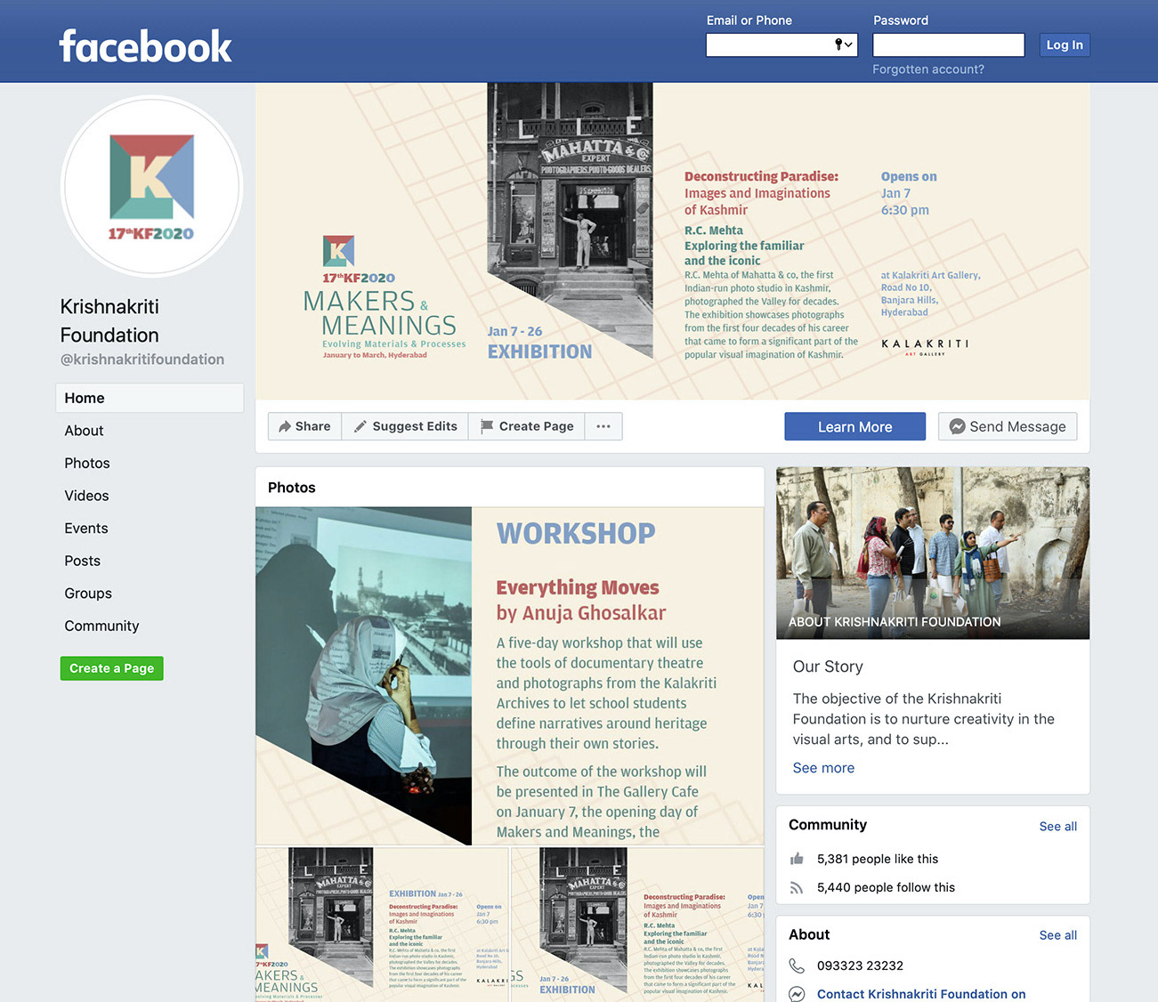Click See all in Community card
Viewport: 1158px width, 1002px height.
1057,827
